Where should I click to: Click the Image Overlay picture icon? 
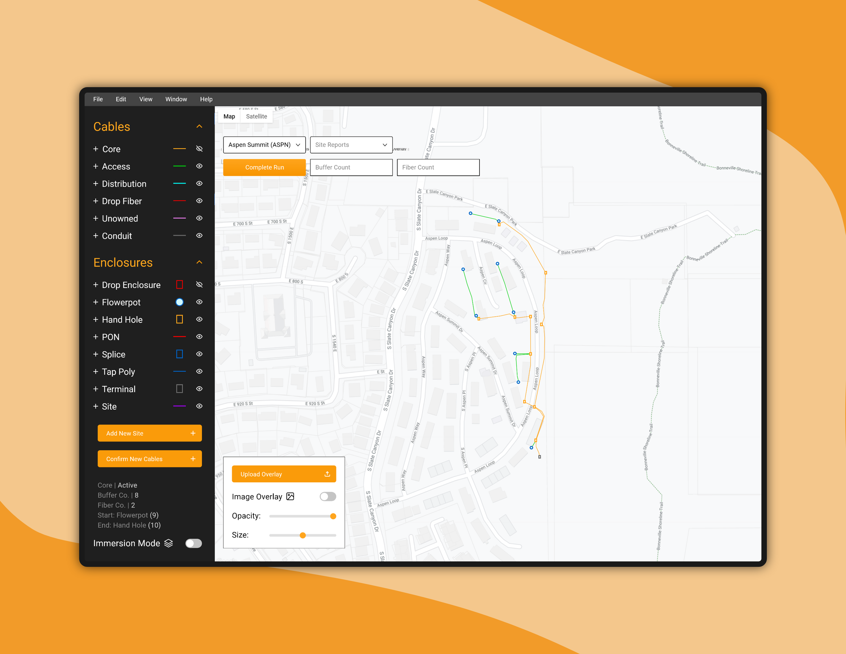tap(290, 496)
